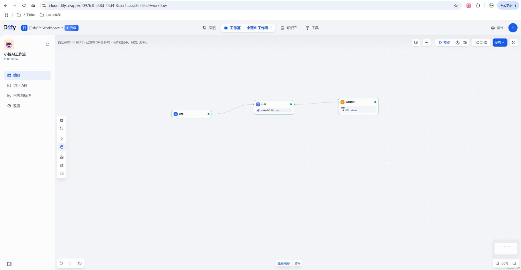Toggle hand pan mode on canvas
521x270 pixels.
[x=62, y=147]
